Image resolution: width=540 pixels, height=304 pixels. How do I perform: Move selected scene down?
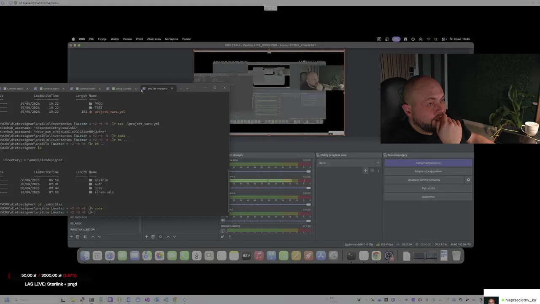[99, 237]
